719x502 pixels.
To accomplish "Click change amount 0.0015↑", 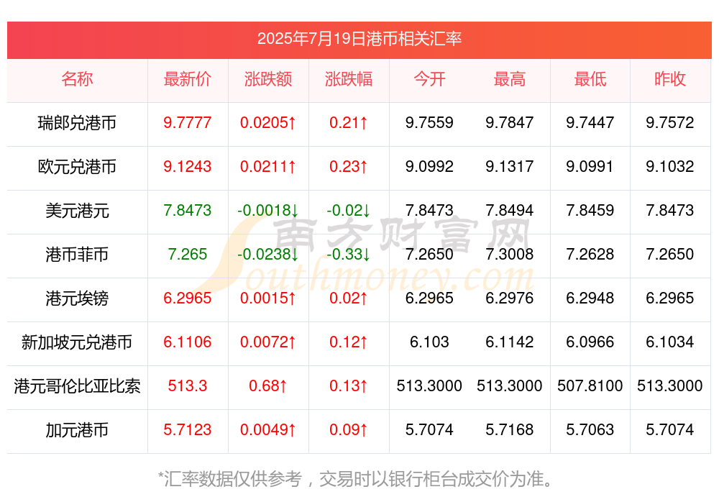I will 267,298.
